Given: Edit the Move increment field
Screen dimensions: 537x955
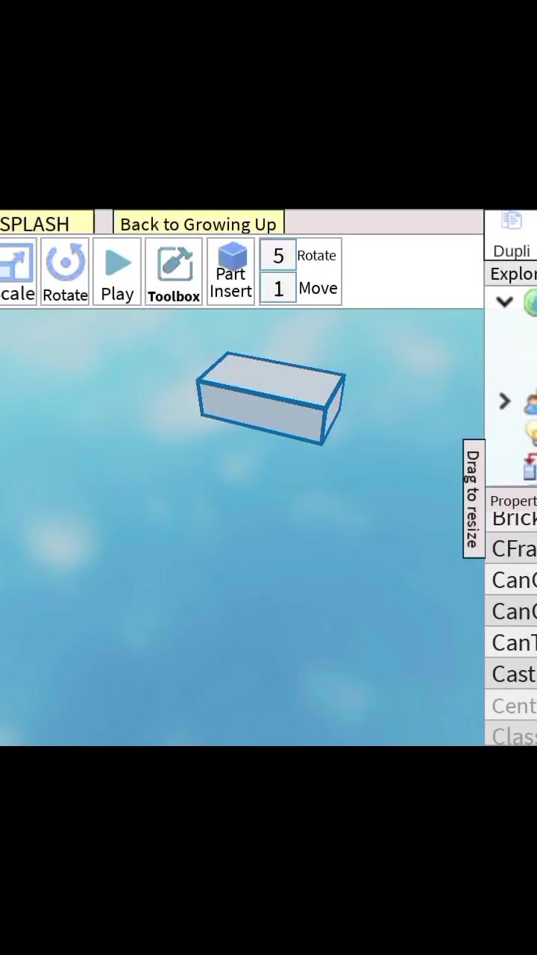Looking at the screenshot, I should 278,289.
